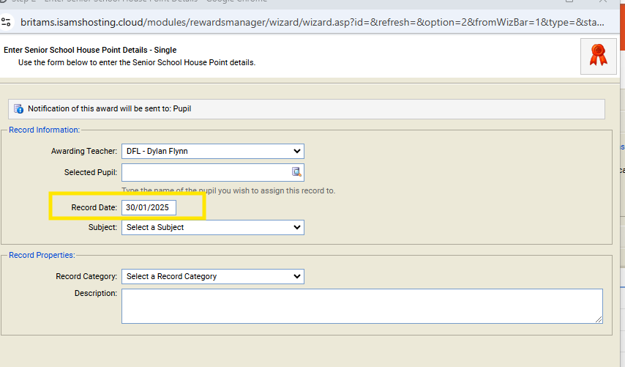
Task: Click the Record Properties section legend
Action: click(x=42, y=255)
